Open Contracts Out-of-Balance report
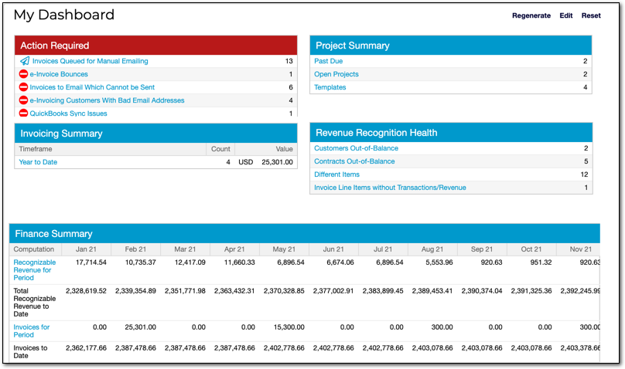The height and width of the screenshot is (369, 625). (x=354, y=161)
